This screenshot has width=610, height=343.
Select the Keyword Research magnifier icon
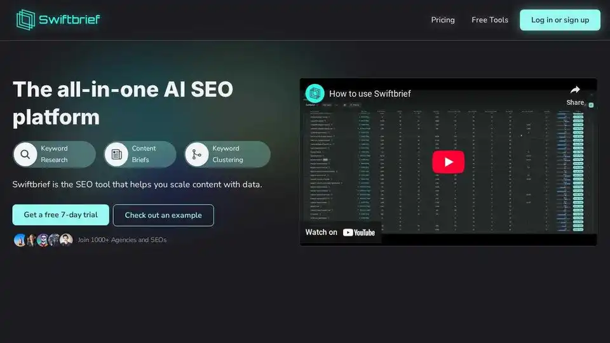(x=25, y=154)
